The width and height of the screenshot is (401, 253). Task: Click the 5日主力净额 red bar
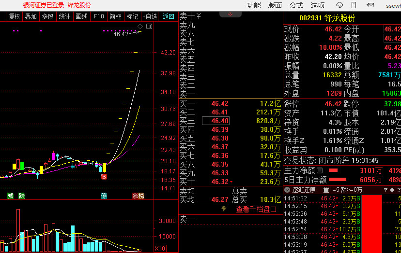point(338,180)
